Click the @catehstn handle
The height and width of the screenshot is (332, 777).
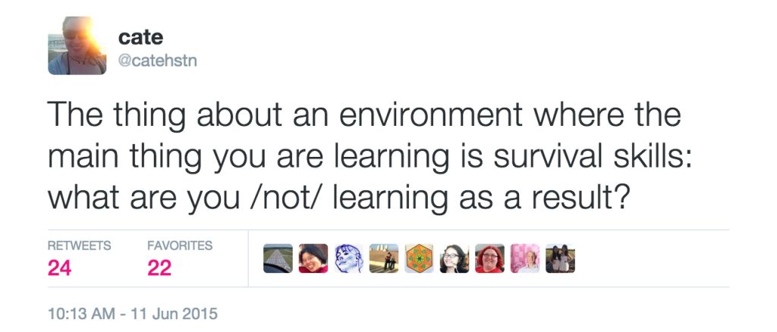[x=158, y=61]
